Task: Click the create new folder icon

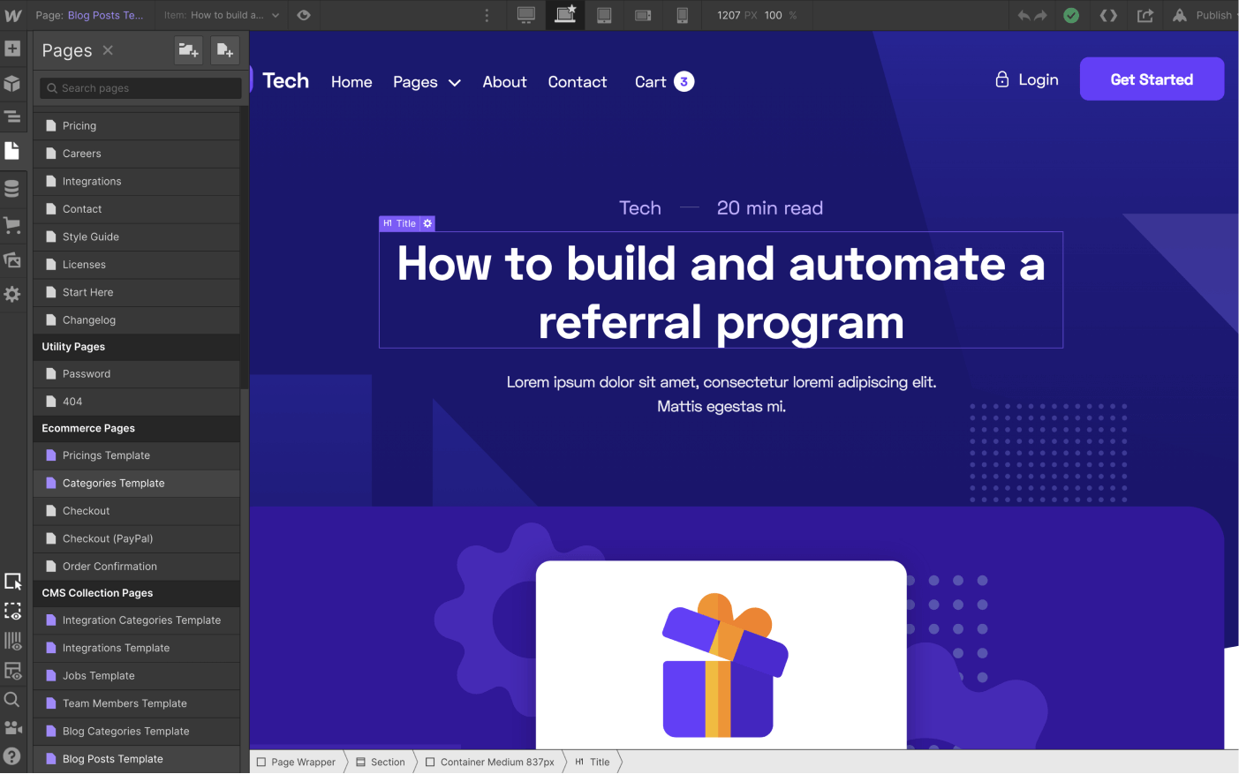Action: click(x=188, y=50)
